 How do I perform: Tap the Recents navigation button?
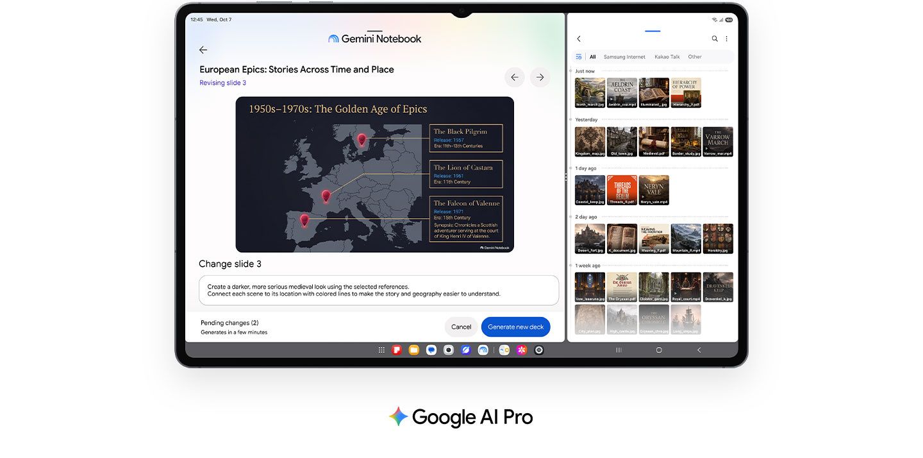(x=619, y=350)
